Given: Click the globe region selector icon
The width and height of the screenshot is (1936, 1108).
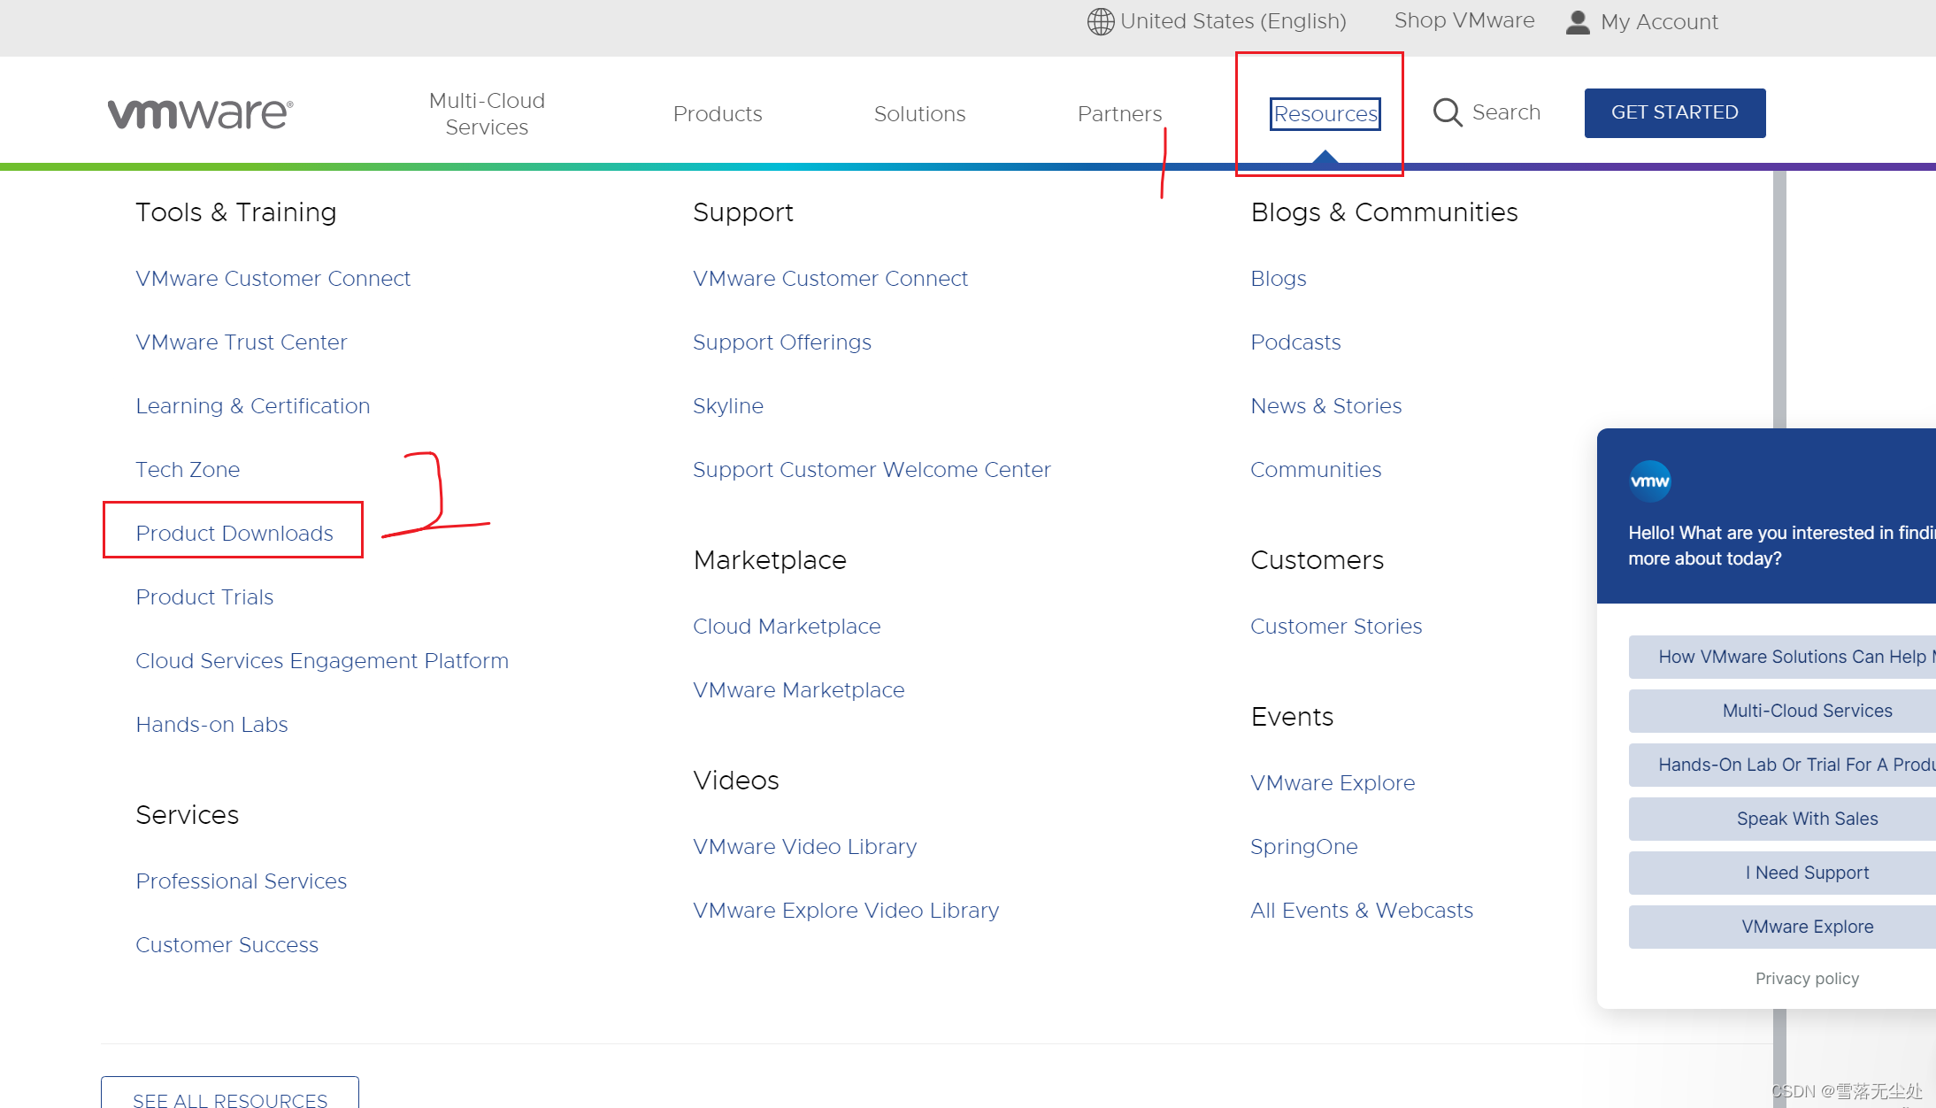Looking at the screenshot, I should [1100, 21].
